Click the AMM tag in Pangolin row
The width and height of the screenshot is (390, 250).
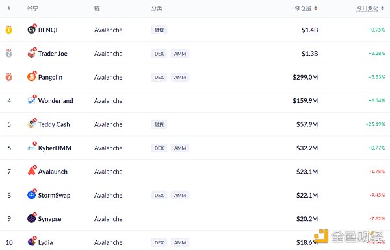pyautogui.click(x=180, y=77)
